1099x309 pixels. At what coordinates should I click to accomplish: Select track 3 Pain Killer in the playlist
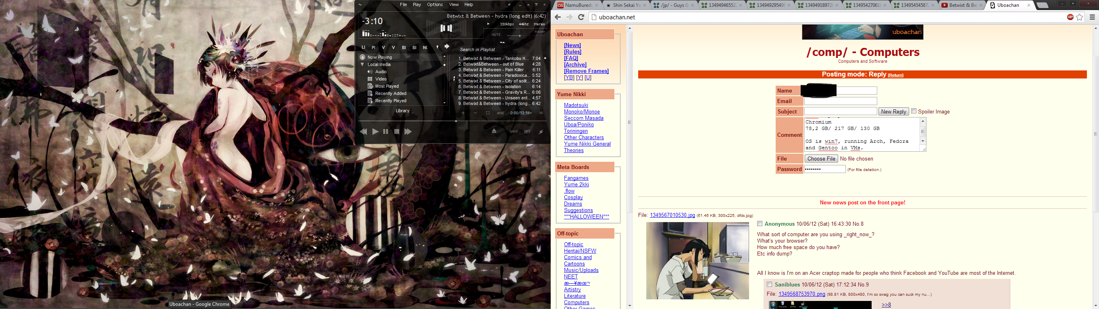499,70
